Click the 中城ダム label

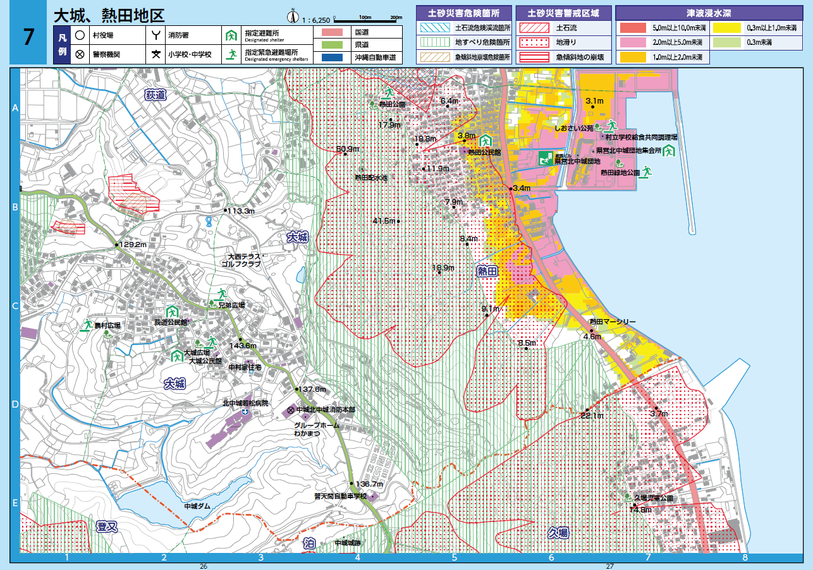click(x=197, y=506)
